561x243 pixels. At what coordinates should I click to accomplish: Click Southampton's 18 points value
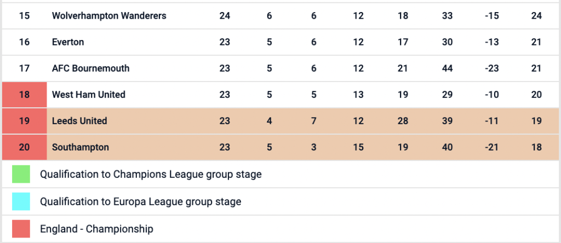pyautogui.click(x=536, y=147)
